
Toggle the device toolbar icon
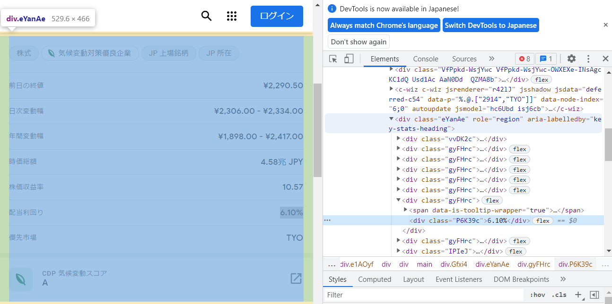point(349,59)
